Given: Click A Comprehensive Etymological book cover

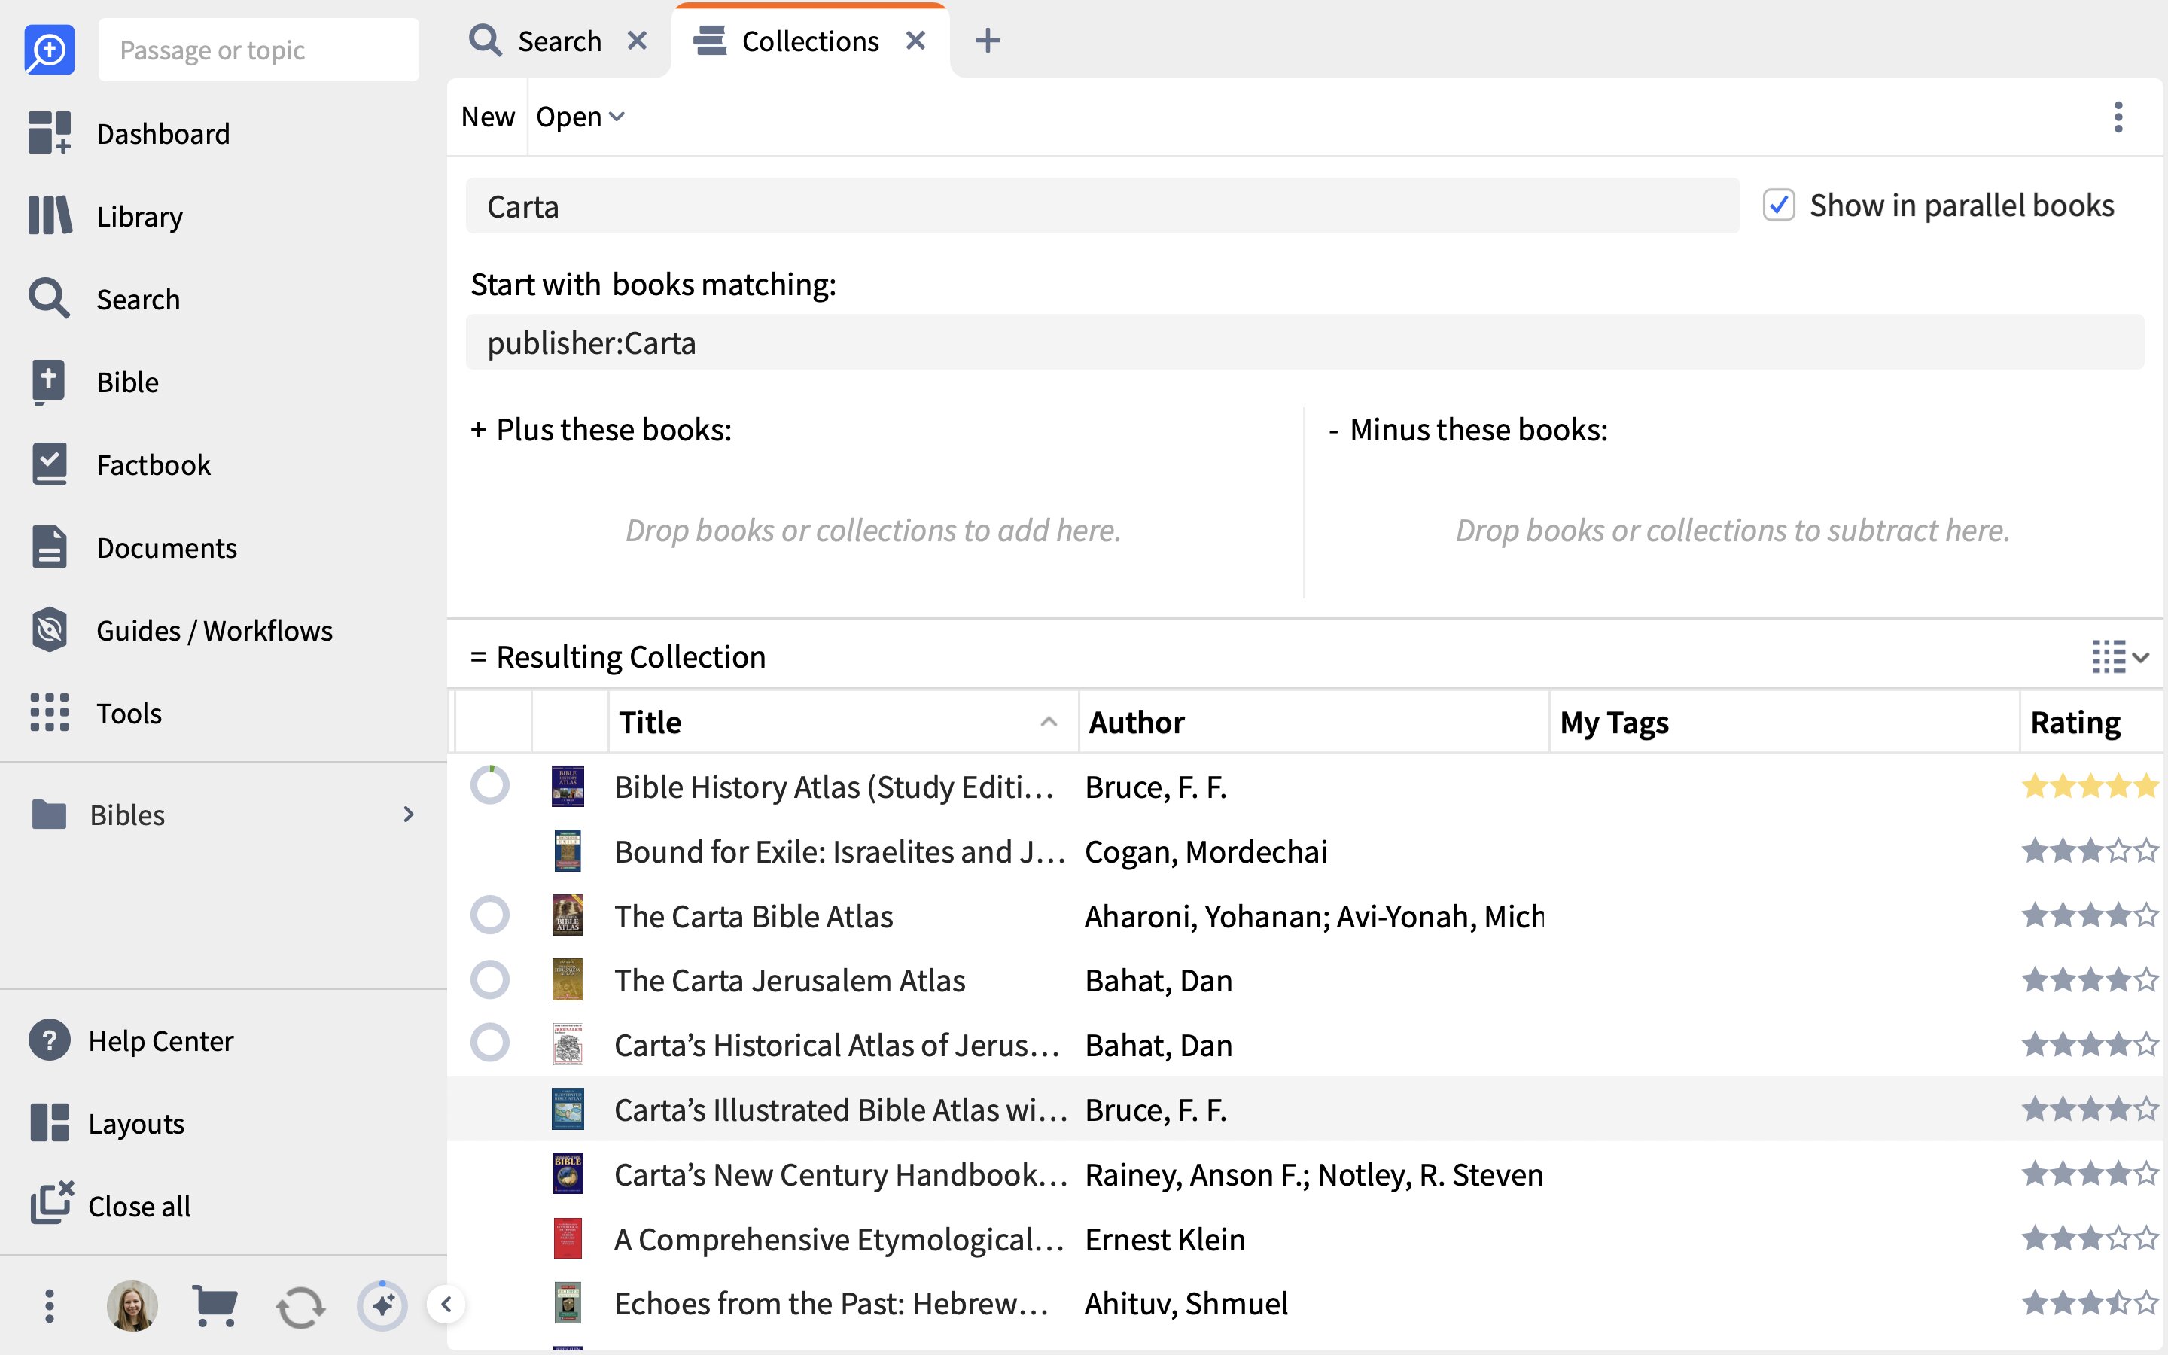Looking at the screenshot, I should (x=568, y=1238).
